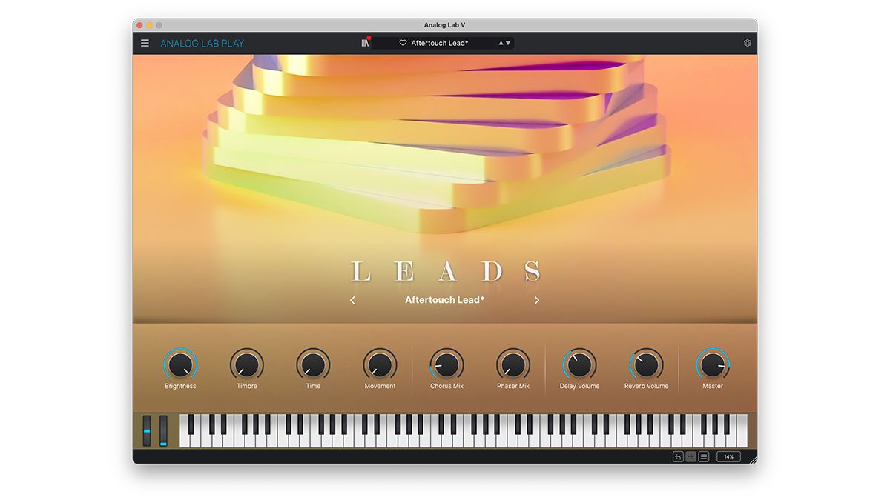890x500 pixels.
Task: Open the hamburger menu in the top left
Action: 145,43
